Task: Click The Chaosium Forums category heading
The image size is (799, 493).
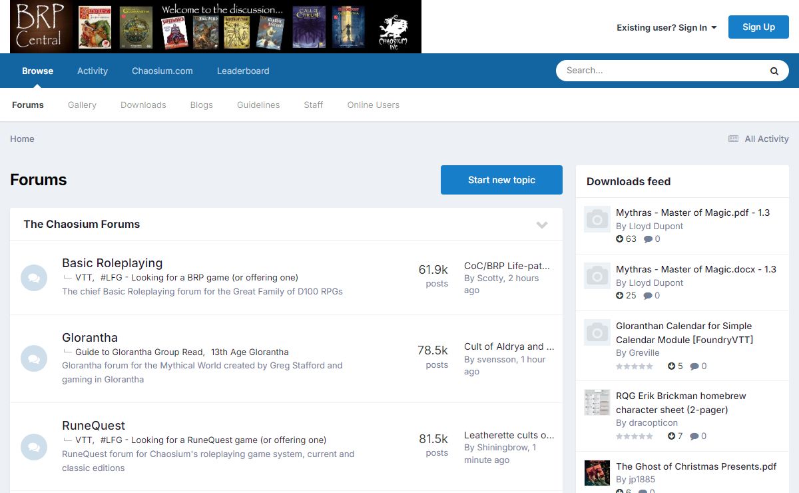Action: click(82, 224)
